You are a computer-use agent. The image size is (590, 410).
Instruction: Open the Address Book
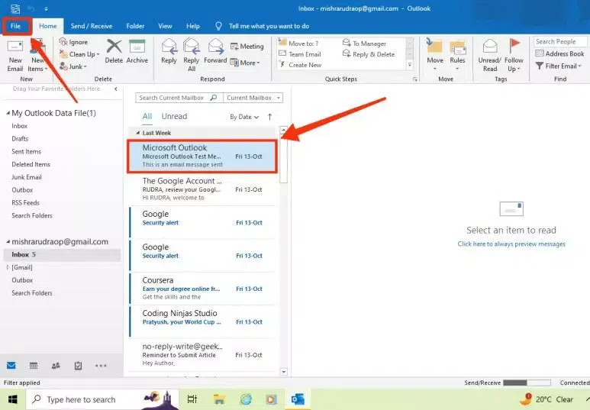(559, 54)
